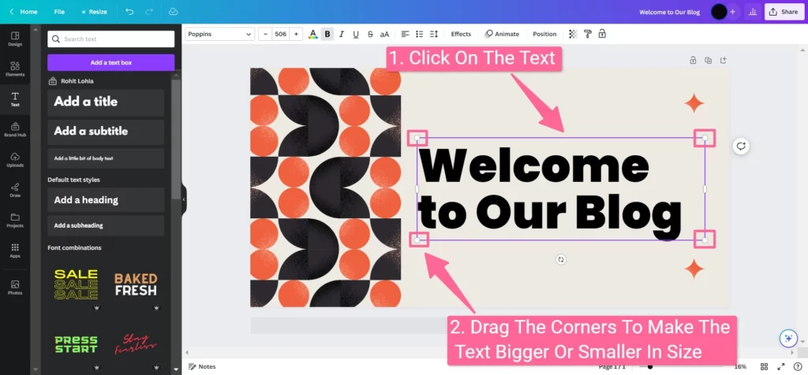Image resolution: width=808 pixels, height=375 pixels.
Task: Open the Projects panel
Action: (15, 220)
